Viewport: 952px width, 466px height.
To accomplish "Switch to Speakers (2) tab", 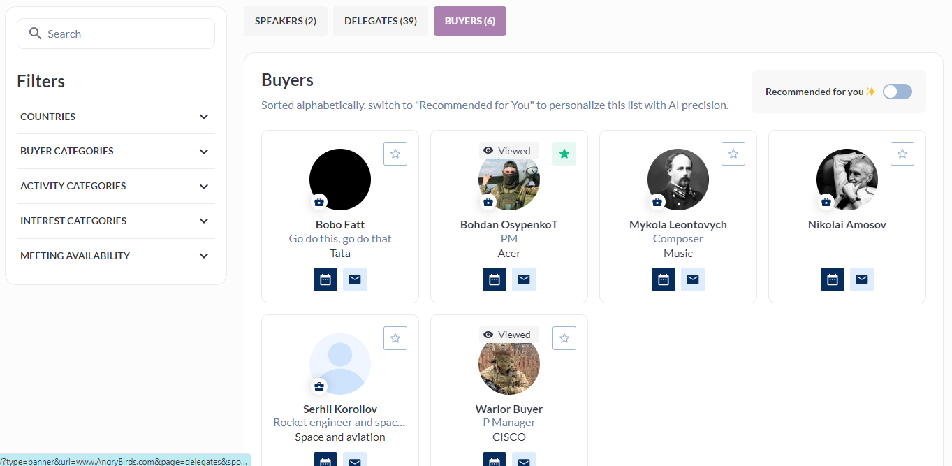I will click(x=286, y=21).
